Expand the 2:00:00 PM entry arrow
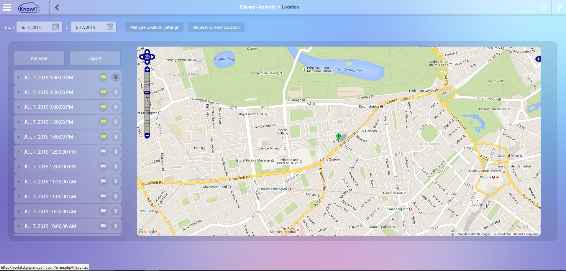The width and height of the screenshot is (566, 271). pyautogui.click(x=19, y=107)
